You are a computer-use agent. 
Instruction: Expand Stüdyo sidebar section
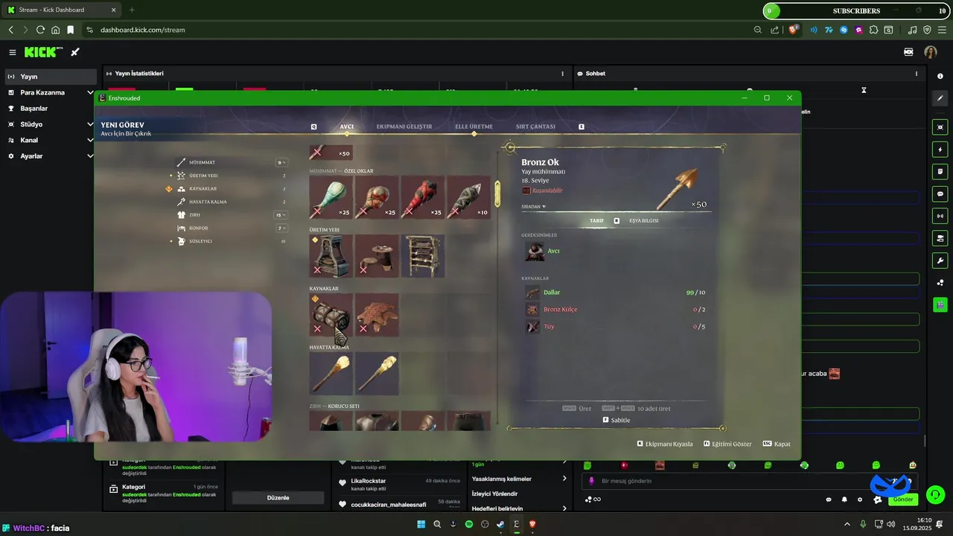(90, 124)
